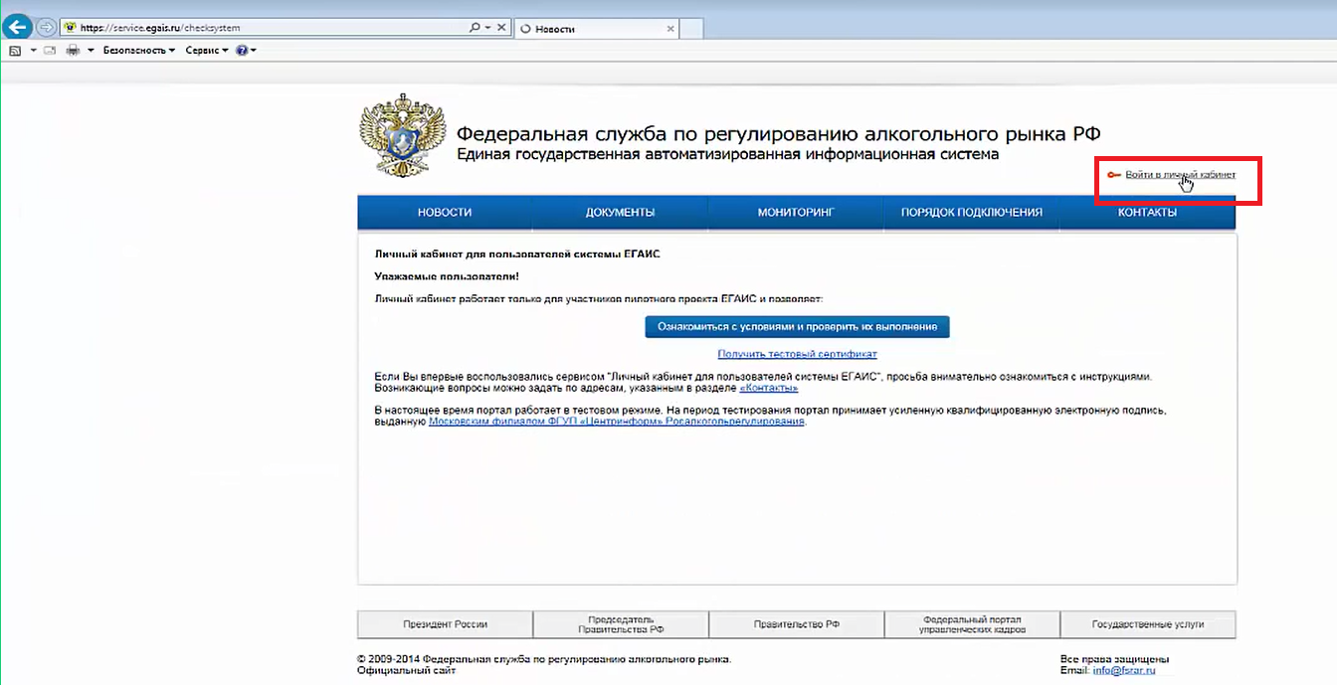Click Ознакомиться с условиями и проверить button
The height and width of the screenshot is (685, 1337).
[797, 326]
